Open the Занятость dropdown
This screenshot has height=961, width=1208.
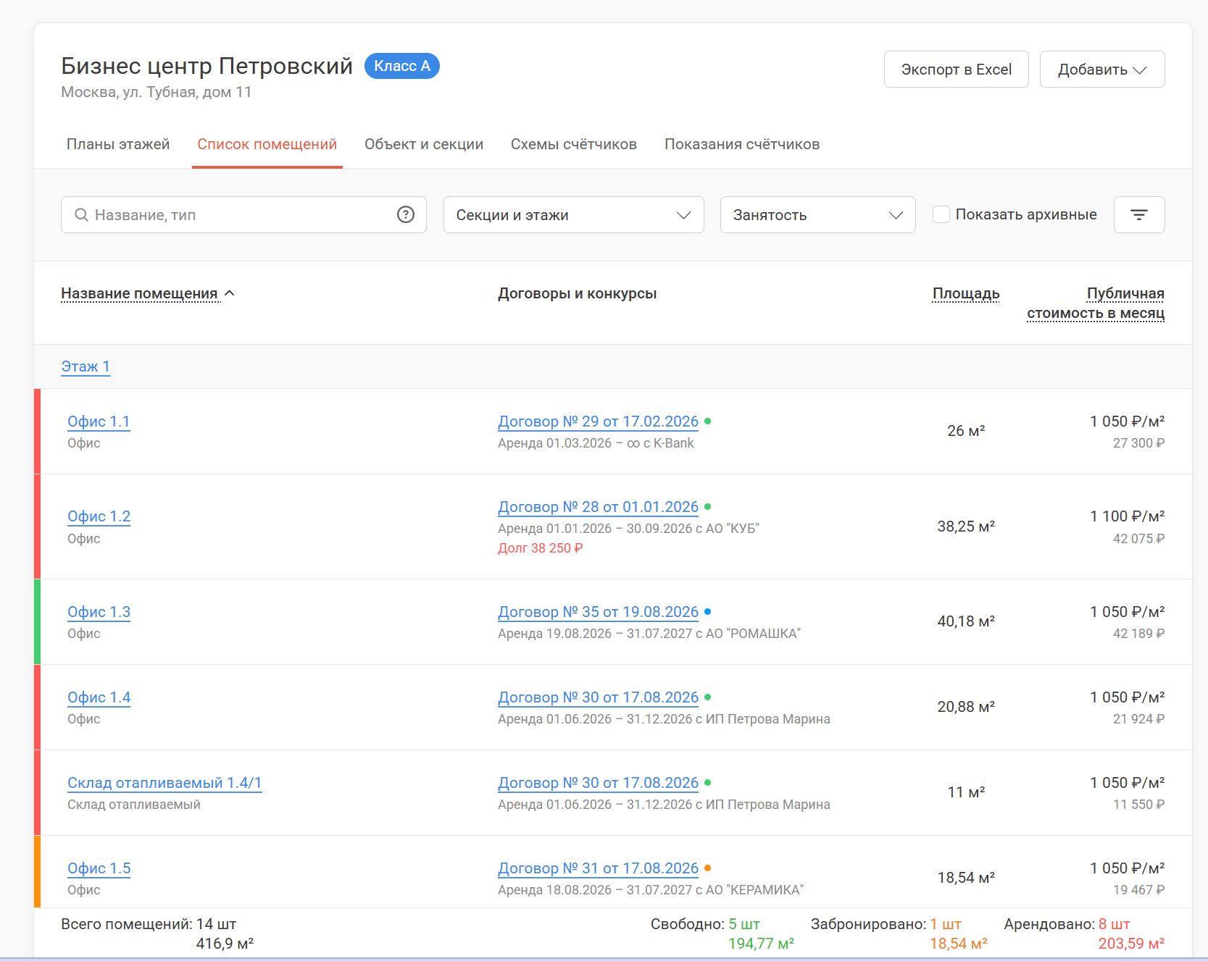817,214
